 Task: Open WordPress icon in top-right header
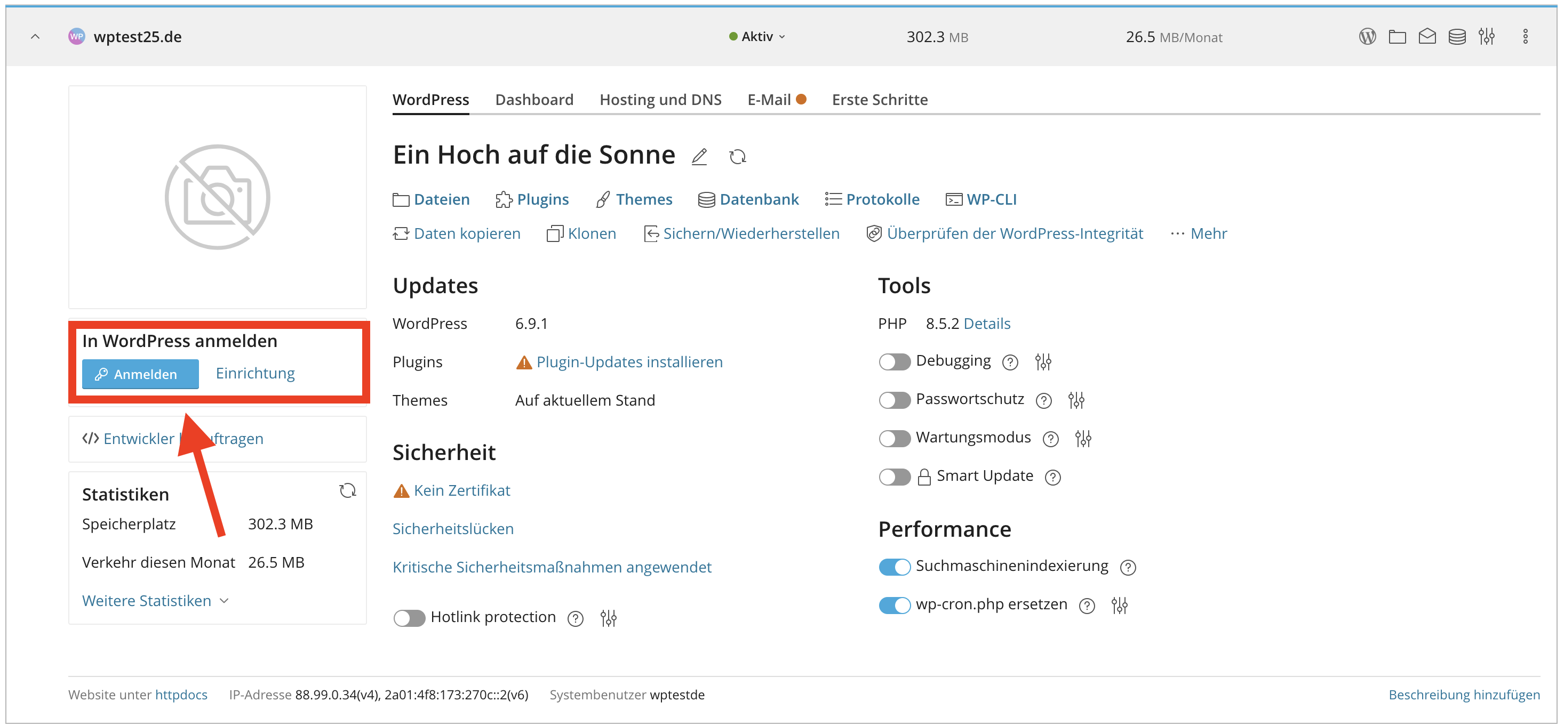click(x=1367, y=36)
